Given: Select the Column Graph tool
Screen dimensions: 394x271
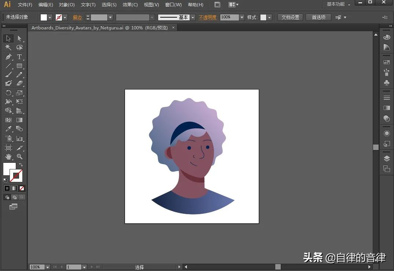Looking at the screenshot, I should [x=19, y=138].
